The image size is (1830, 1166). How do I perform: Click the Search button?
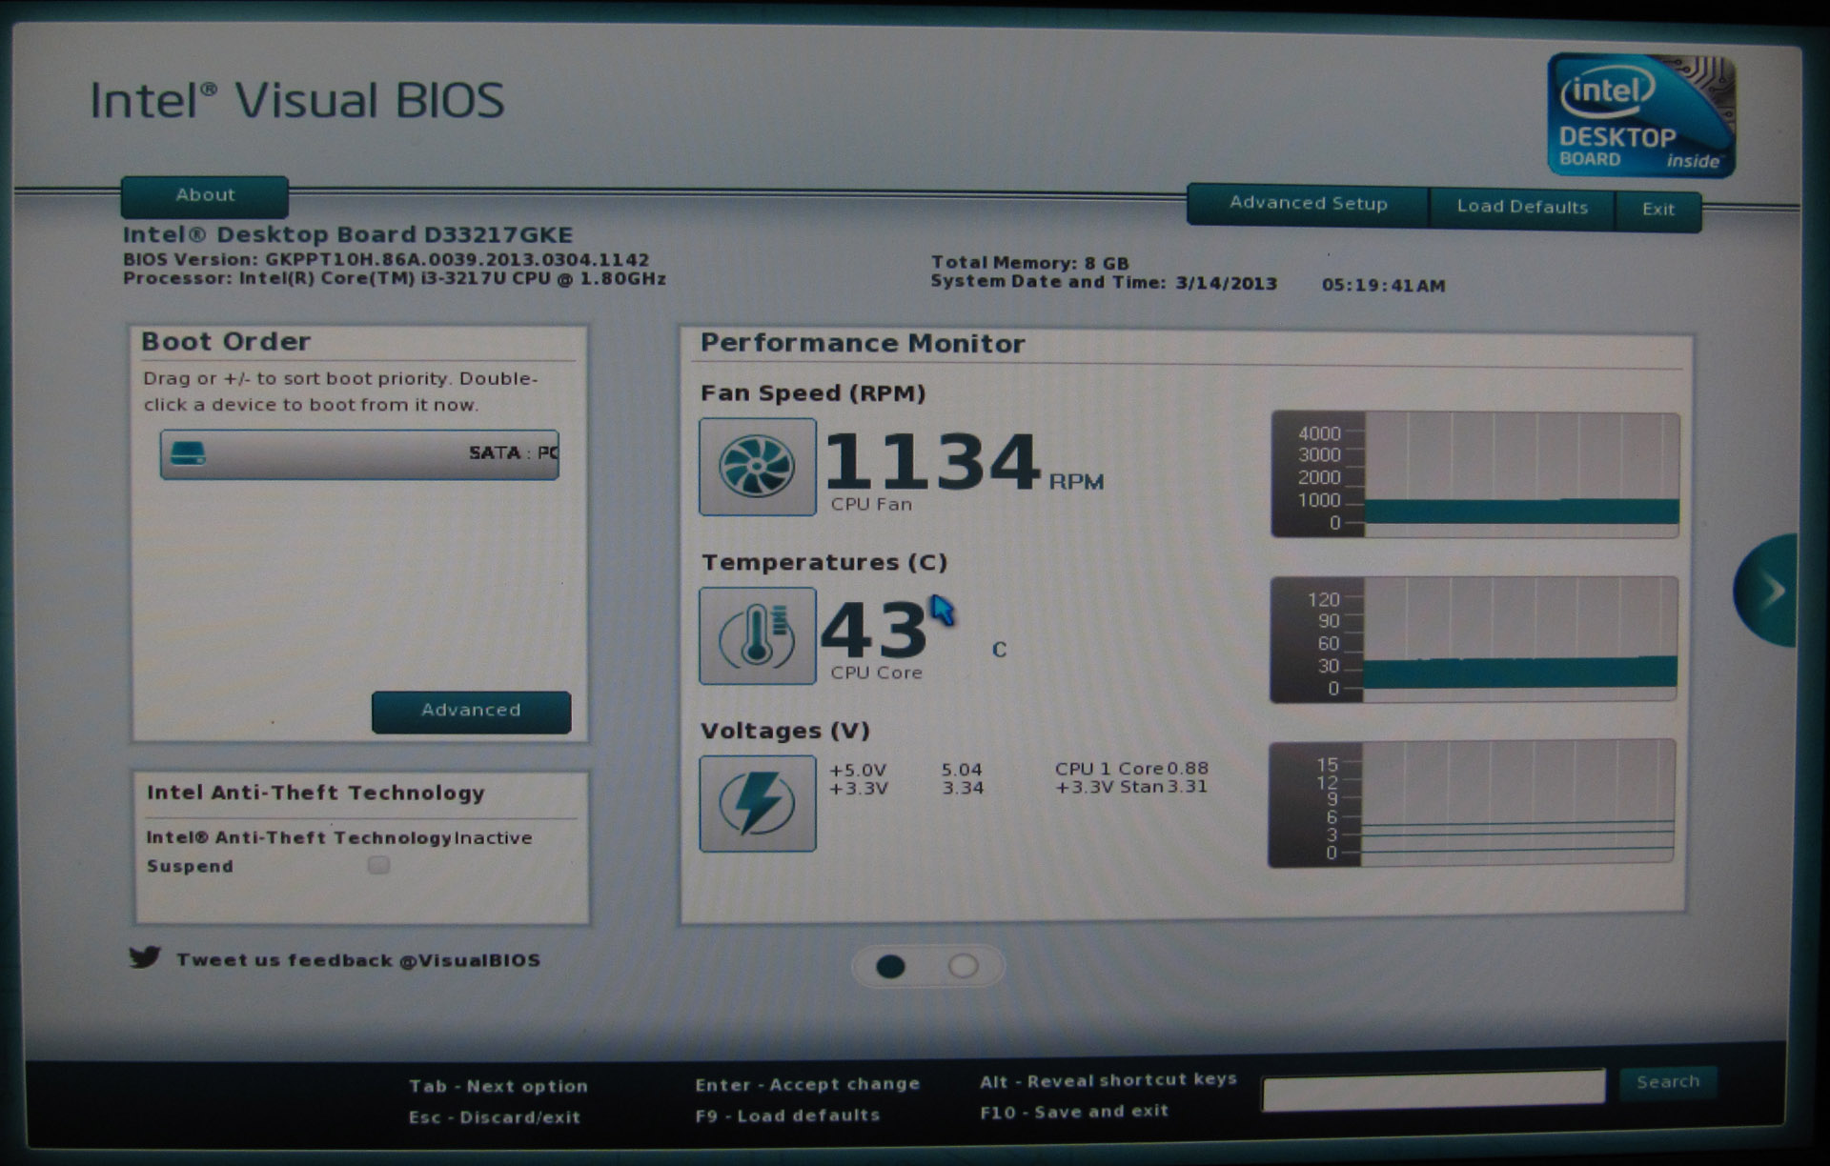(x=1668, y=1082)
